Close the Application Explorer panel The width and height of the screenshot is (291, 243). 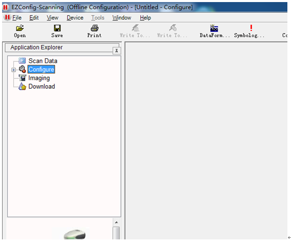tap(117, 51)
